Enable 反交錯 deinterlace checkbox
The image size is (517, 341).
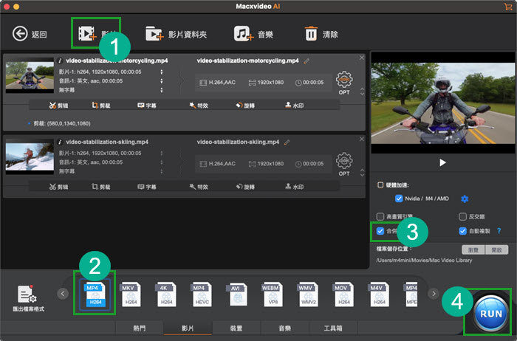pos(462,216)
